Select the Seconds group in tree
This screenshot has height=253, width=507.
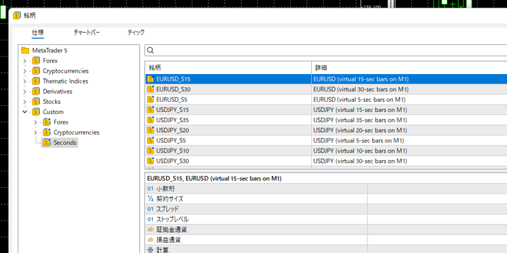coord(65,142)
